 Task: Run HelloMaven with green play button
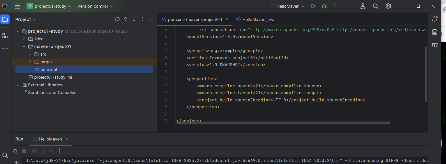point(313,6)
